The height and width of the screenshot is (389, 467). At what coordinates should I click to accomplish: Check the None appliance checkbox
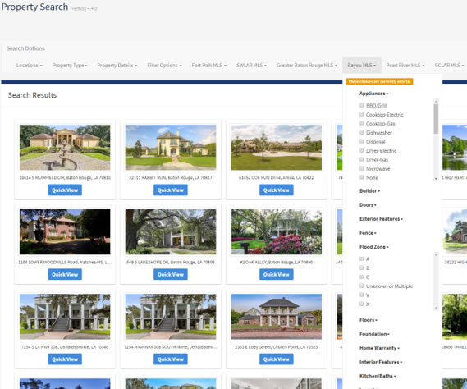pos(362,177)
